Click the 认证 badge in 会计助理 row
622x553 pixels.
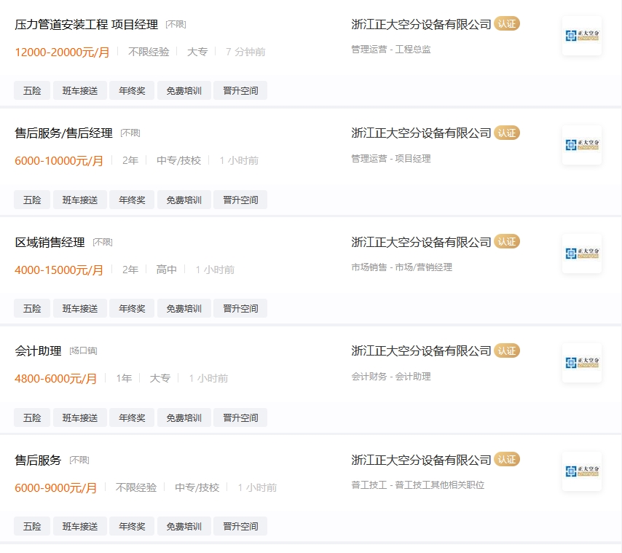pos(507,351)
